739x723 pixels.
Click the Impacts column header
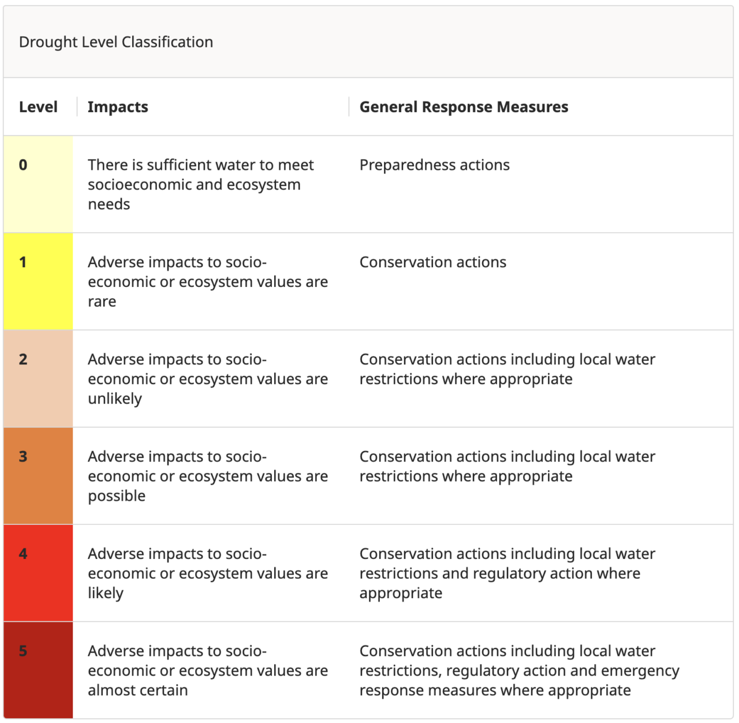[118, 107]
